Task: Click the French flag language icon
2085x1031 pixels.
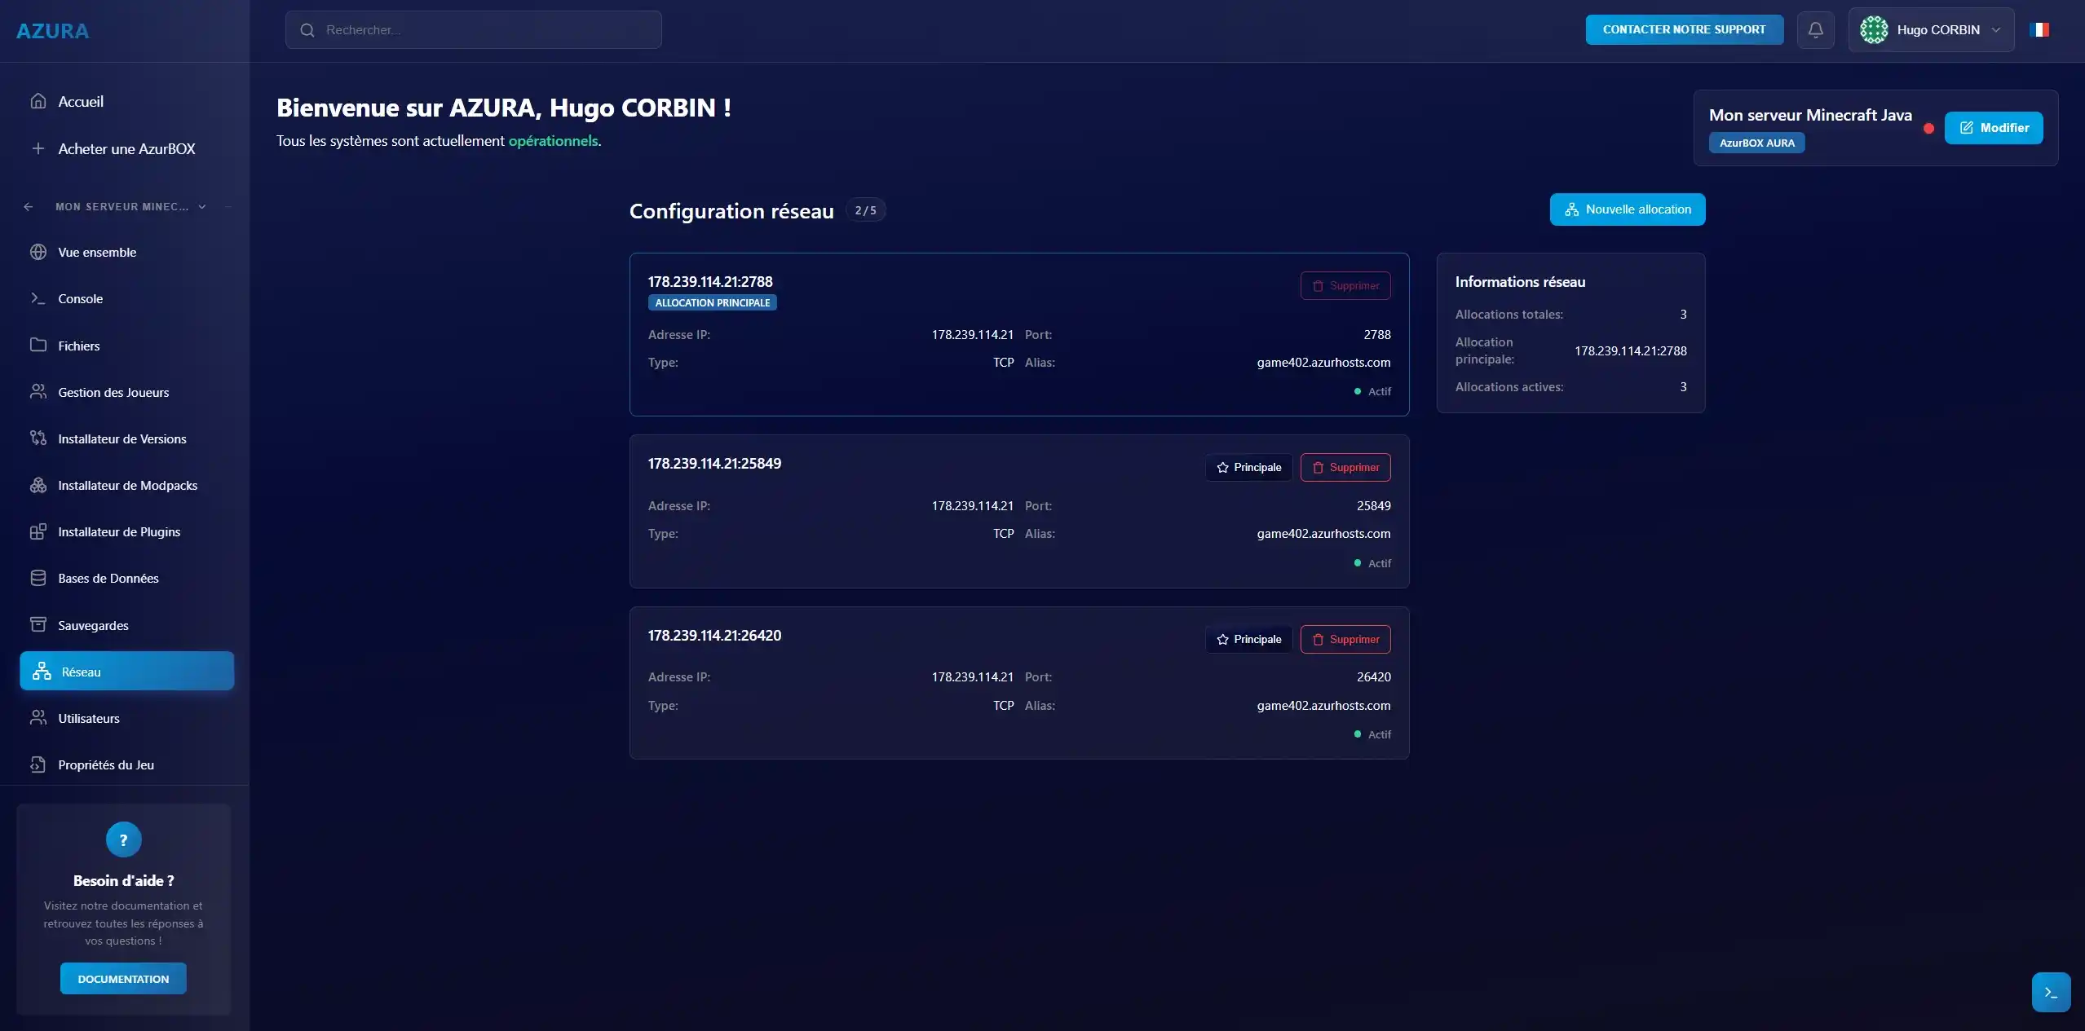Action: click(x=2039, y=30)
